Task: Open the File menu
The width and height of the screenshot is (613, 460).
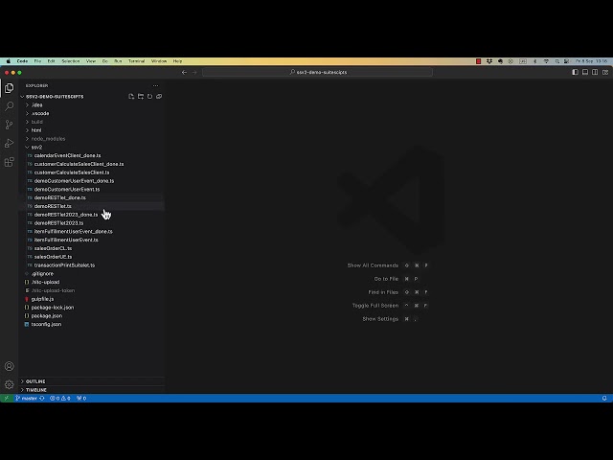Action: 37,61
